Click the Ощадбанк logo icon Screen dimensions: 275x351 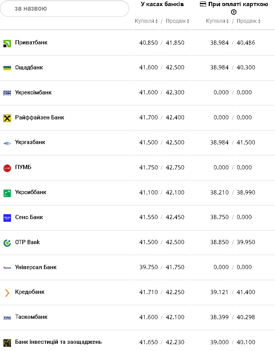[x=7, y=68]
